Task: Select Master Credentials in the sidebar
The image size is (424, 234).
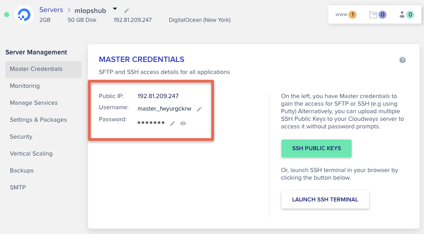Action: click(x=43, y=69)
